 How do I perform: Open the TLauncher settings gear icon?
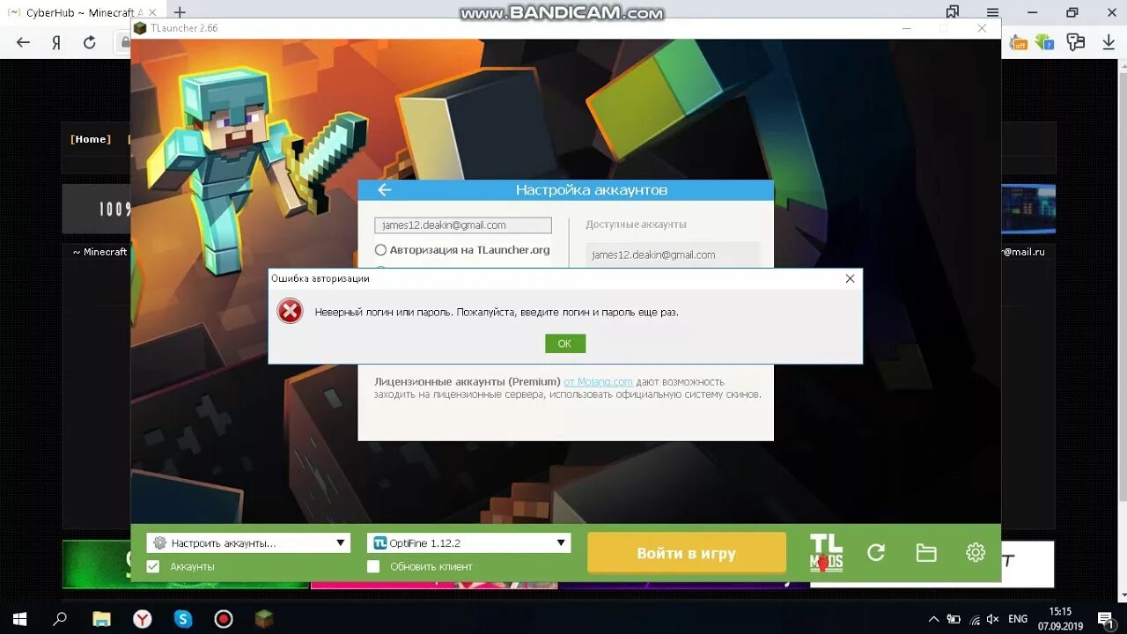976,553
